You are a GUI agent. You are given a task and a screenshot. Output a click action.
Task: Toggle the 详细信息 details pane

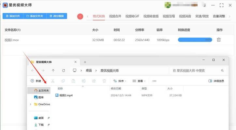point(216,81)
